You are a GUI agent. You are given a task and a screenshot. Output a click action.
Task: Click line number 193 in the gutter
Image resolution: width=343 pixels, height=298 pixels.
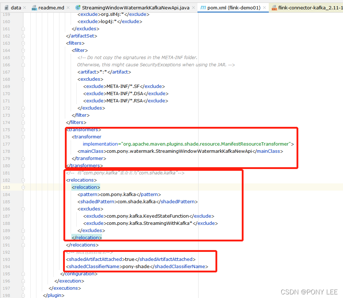tap(6, 259)
